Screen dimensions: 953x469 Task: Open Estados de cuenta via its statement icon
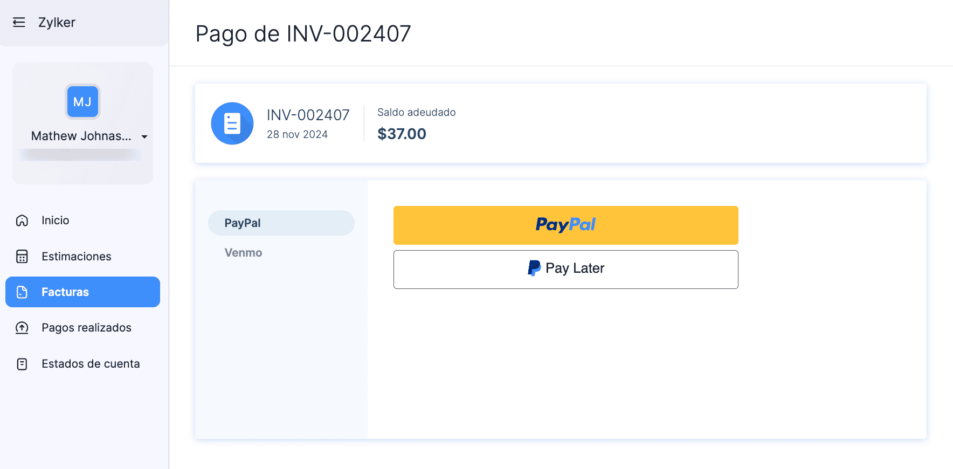22,363
